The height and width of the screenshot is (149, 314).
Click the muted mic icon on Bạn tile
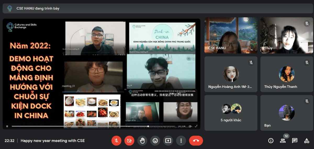coord(307,101)
